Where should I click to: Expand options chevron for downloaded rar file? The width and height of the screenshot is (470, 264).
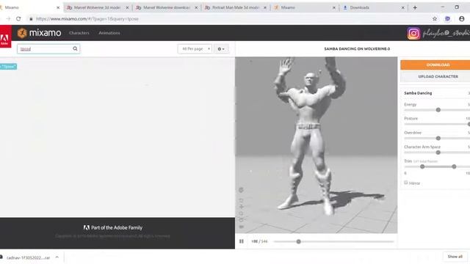(x=57, y=257)
